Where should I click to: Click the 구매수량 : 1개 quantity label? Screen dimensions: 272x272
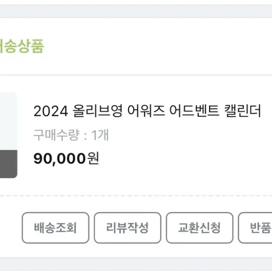(x=71, y=135)
